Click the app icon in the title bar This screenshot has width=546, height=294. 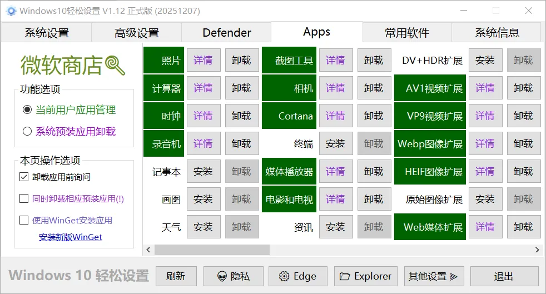[11, 11]
